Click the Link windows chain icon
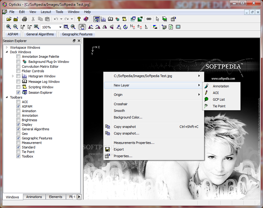 coord(149,19)
